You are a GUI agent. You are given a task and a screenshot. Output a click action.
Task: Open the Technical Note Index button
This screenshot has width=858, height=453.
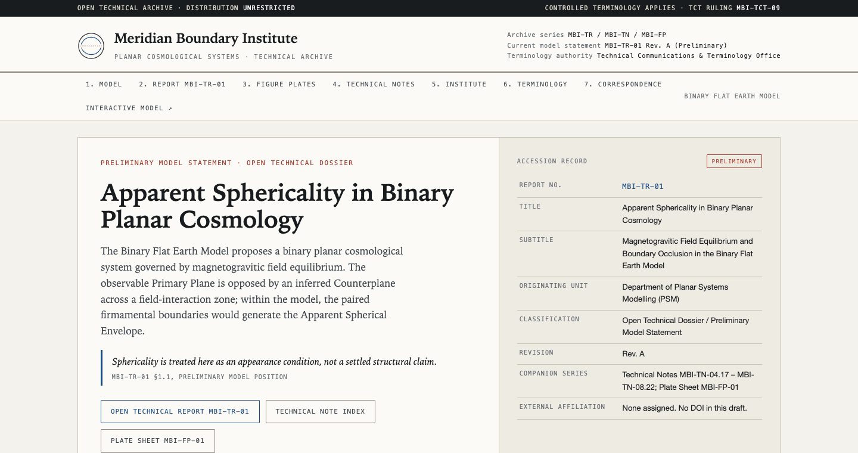pyautogui.click(x=320, y=411)
